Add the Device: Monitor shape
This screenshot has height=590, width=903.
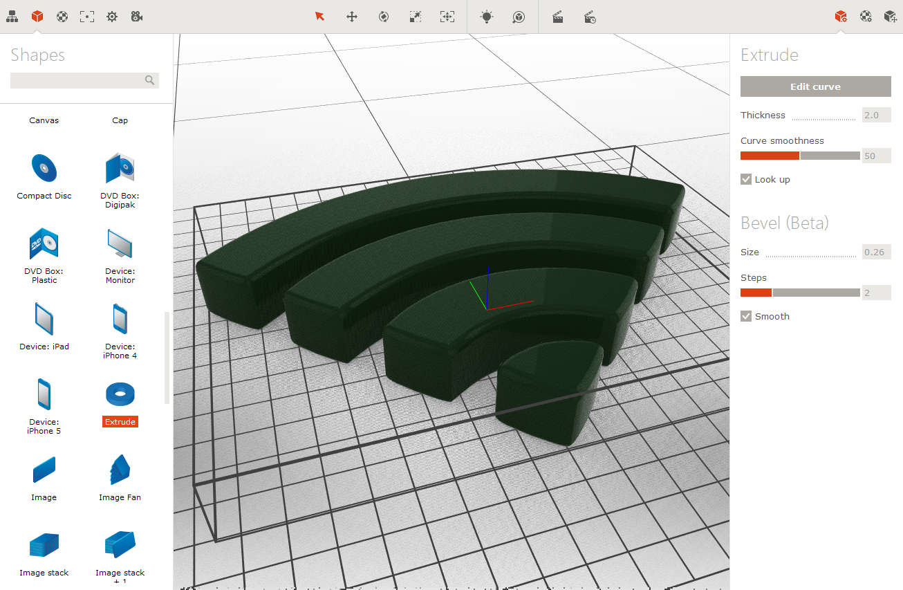pos(120,243)
